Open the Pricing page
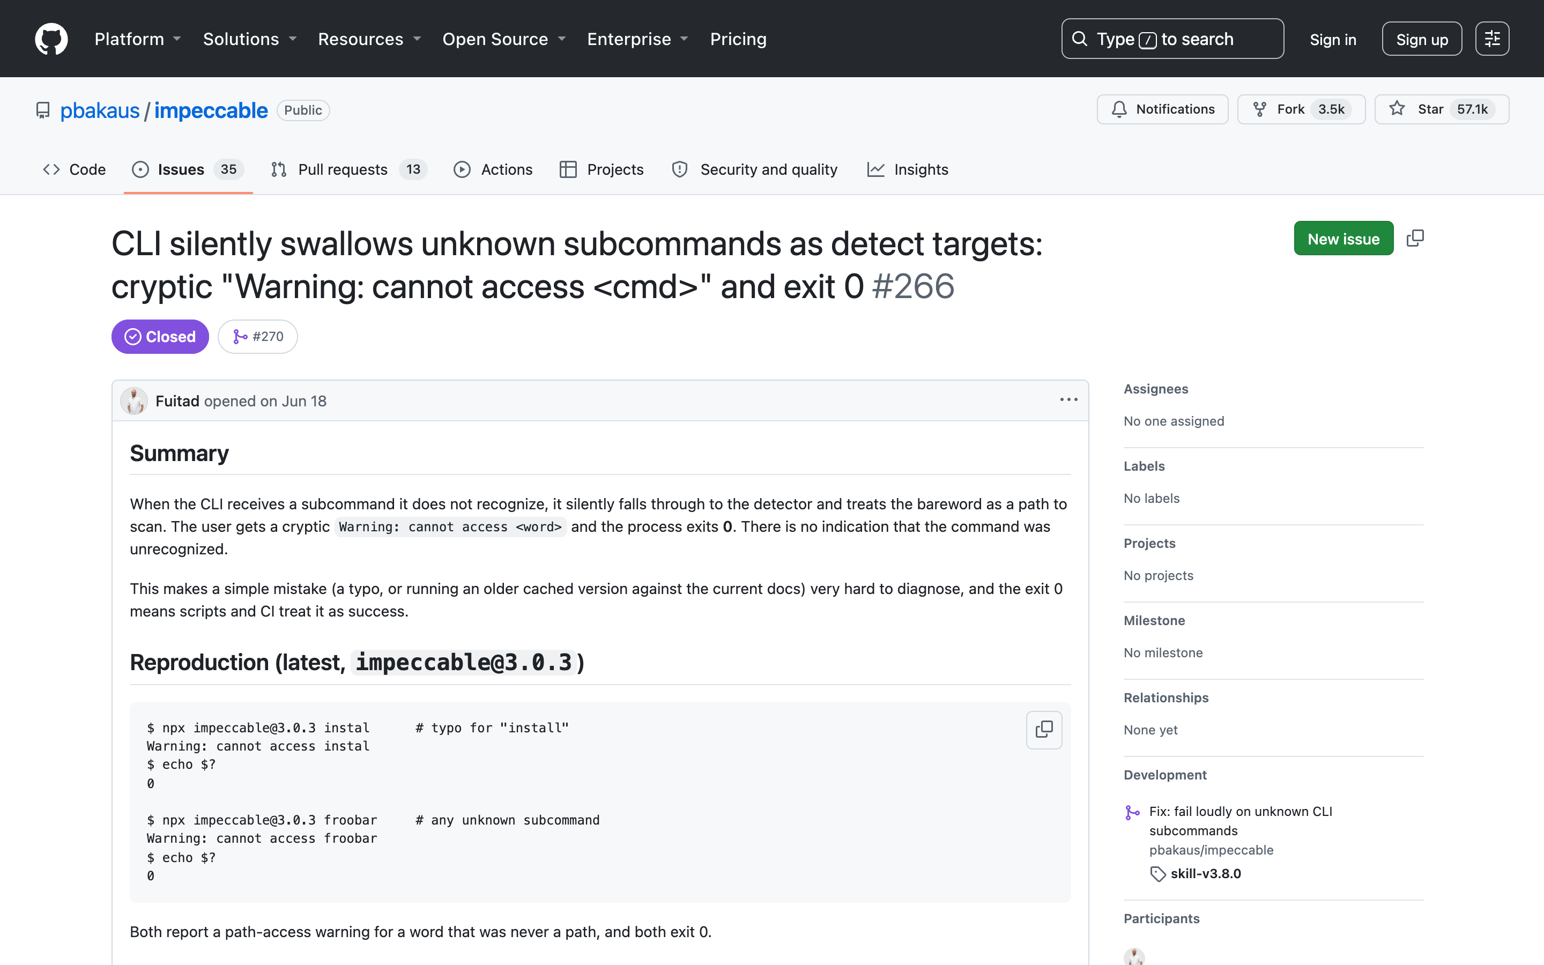The height and width of the screenshot is (965, 1544). click(738, 39)
